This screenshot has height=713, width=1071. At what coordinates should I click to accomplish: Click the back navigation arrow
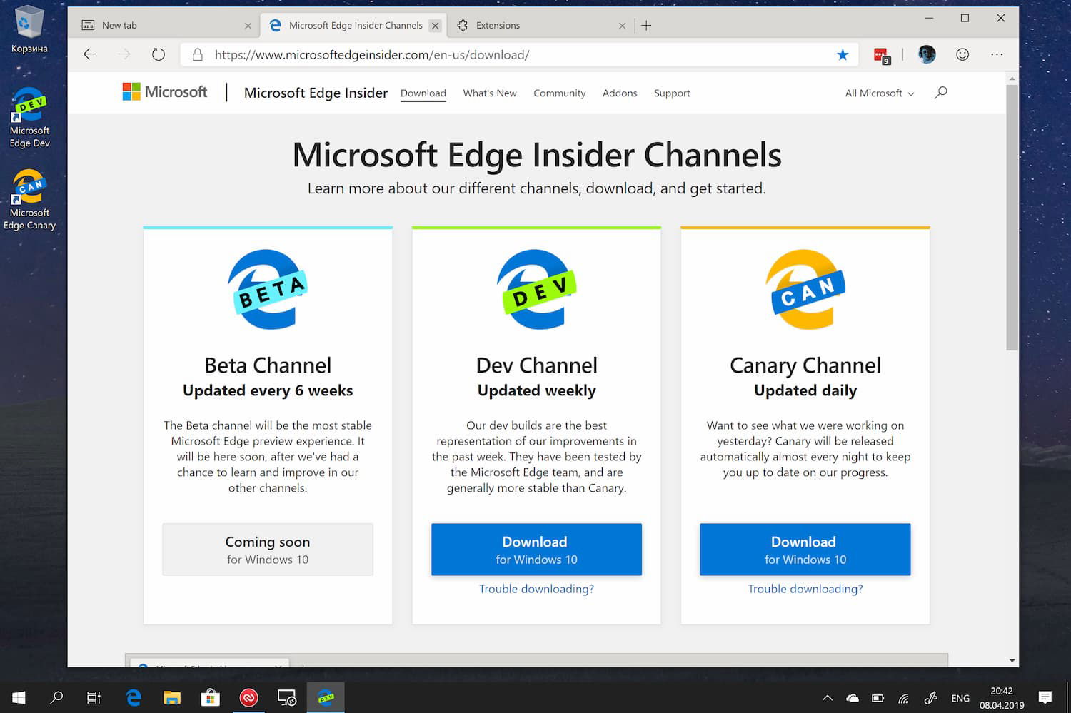[x=90, y=54]
